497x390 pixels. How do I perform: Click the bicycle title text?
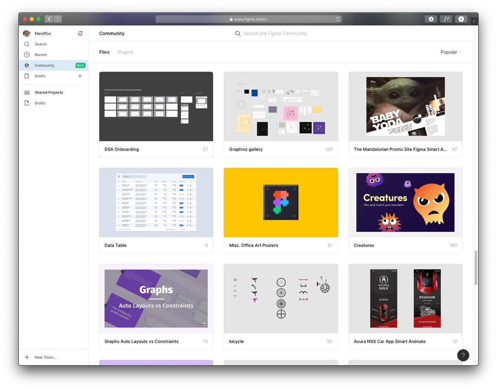(236, 342)
